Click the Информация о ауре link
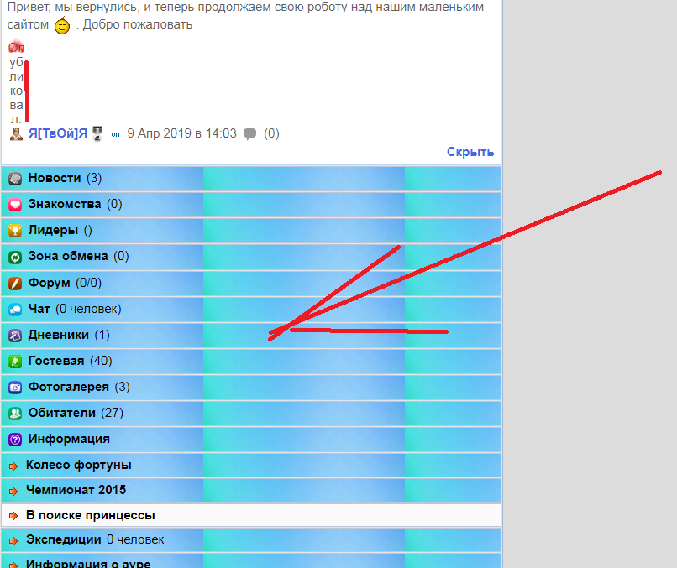 (x=87, y=563)
